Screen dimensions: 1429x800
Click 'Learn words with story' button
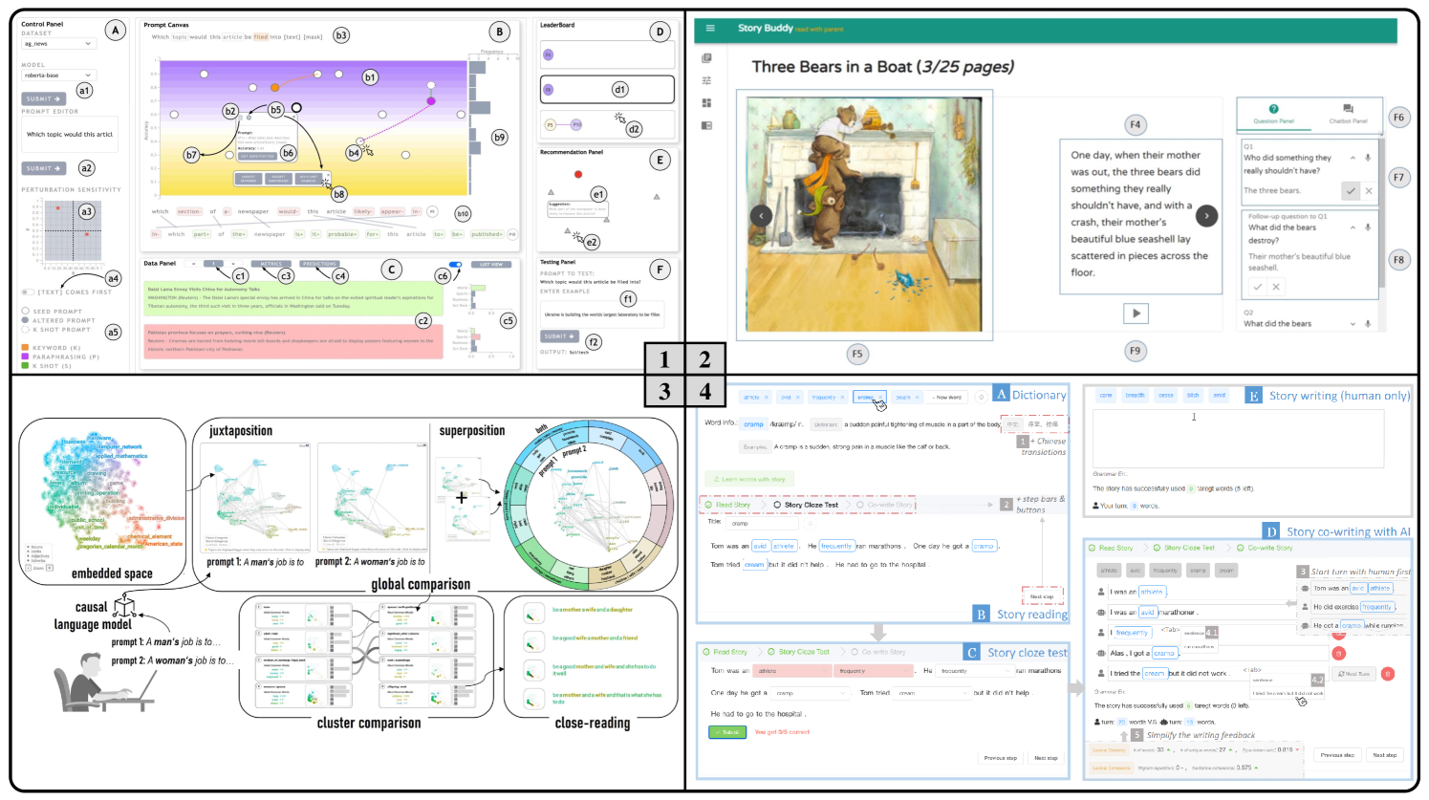[x=748, y=479]
